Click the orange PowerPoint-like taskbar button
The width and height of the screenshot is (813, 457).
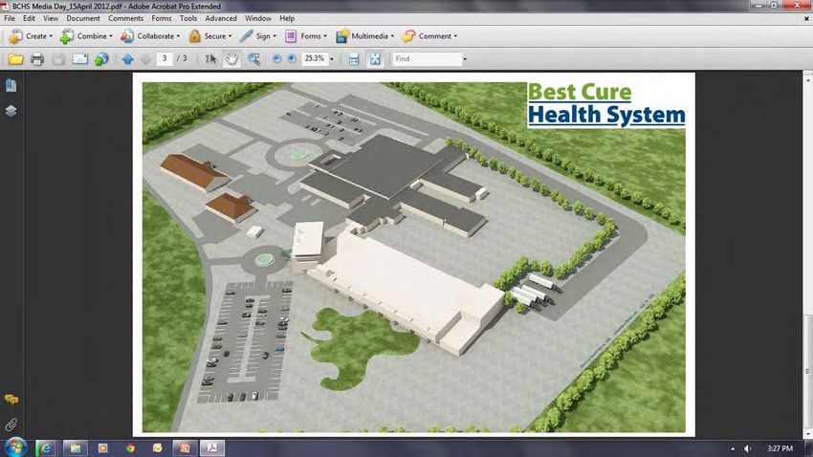click(x=184, y=448)
